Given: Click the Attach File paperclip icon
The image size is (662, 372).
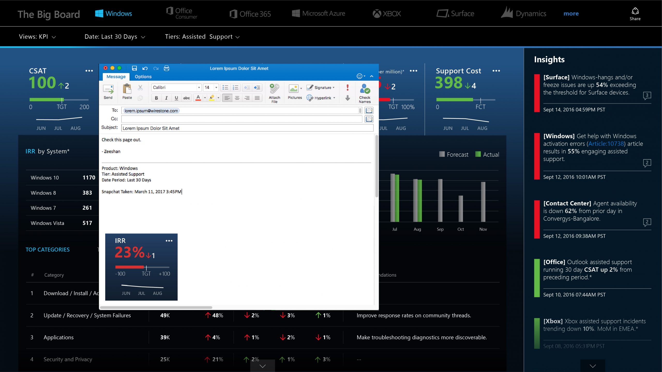Looking at the screenshot, I should (274, 89).
